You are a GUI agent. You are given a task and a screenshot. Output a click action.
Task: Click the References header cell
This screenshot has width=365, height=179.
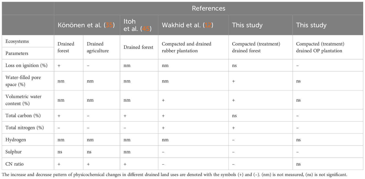pyautogui.click(x=208, y=8)
